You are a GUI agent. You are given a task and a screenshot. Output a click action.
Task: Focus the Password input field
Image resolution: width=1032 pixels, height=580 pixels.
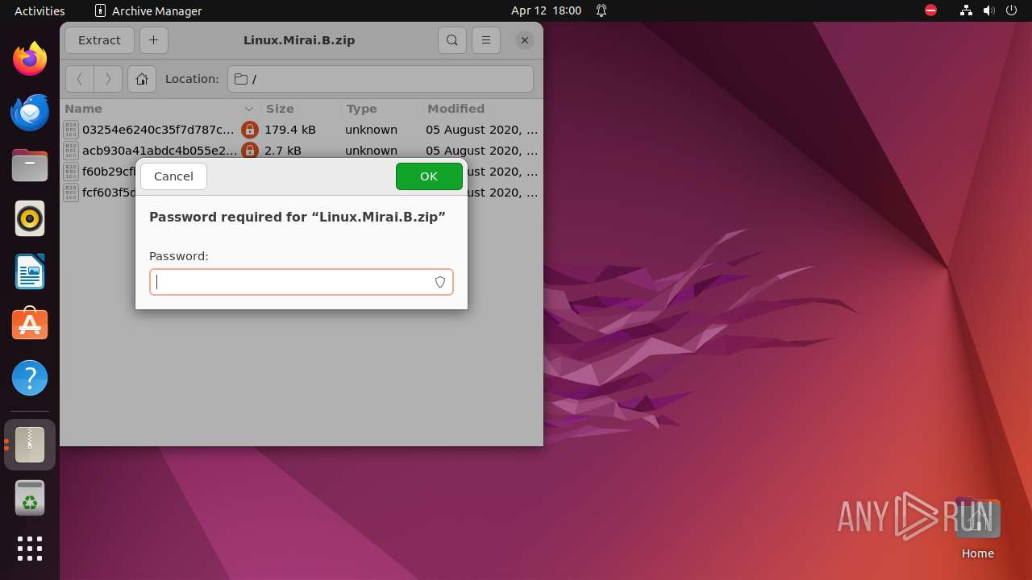pos(302,282)
